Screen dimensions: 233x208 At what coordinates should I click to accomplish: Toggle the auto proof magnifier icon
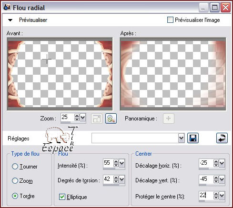pos(111,119)
